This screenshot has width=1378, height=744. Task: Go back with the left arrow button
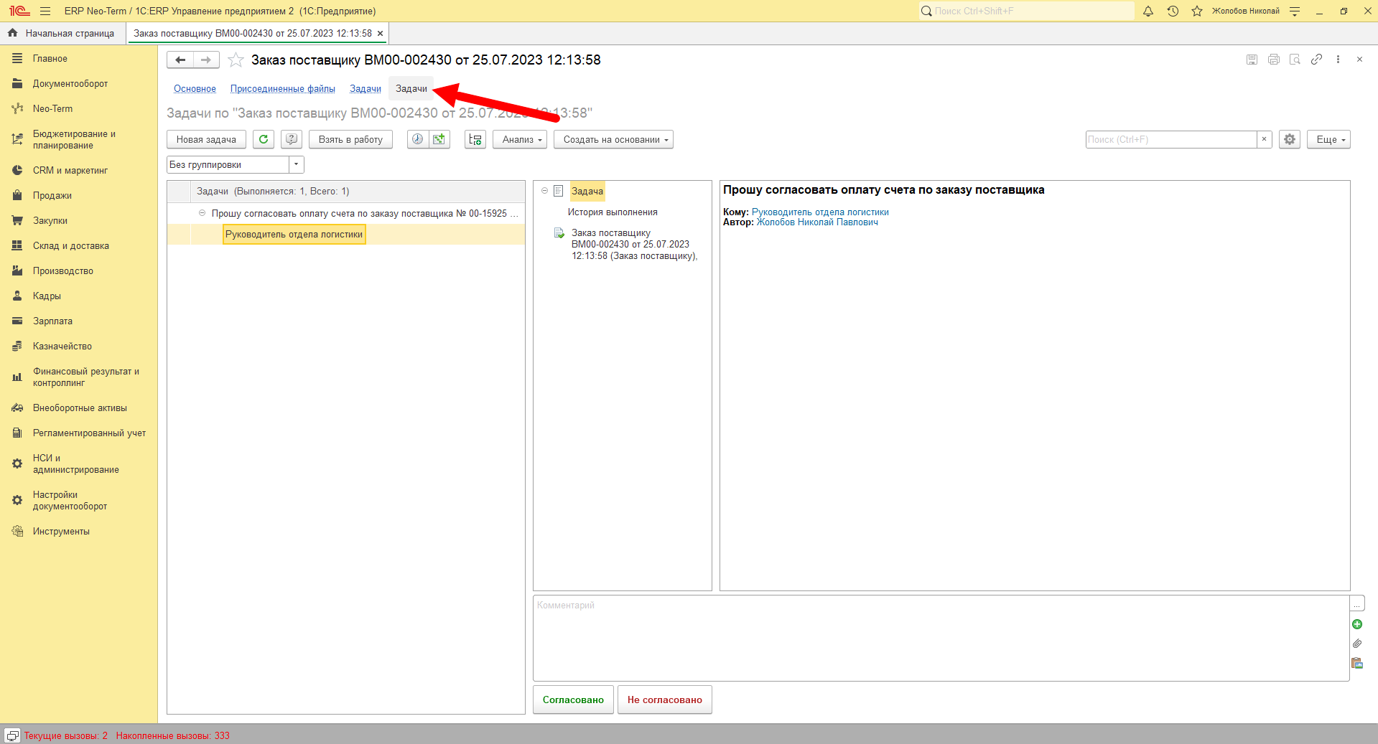click(180, 60)
